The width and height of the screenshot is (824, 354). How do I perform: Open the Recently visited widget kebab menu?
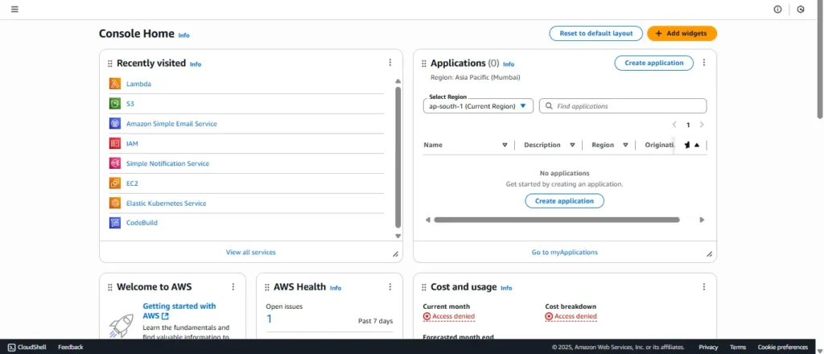click(x=390, y=63)
